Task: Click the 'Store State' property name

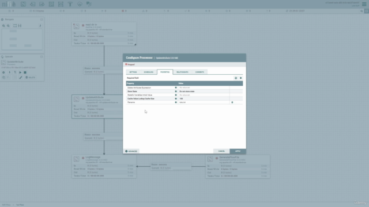Action: tap(132, 91)
